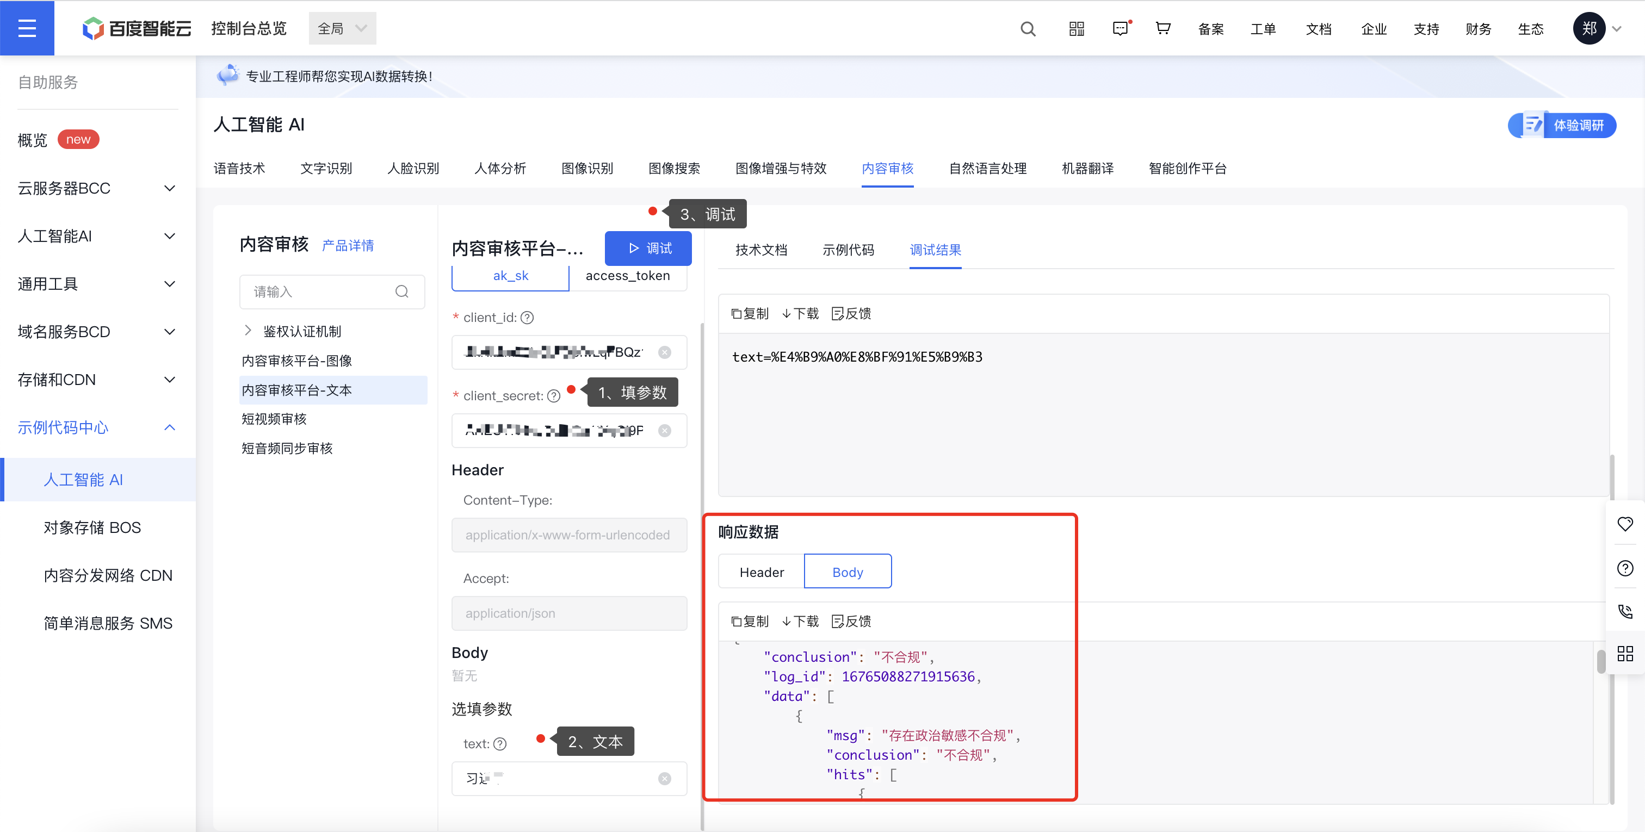
Task: Focus the 请输入 search field
Action: pyautogui.click(x=331, y=292)
